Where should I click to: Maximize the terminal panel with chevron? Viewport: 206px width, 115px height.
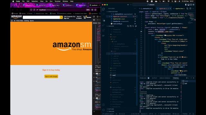191,78
